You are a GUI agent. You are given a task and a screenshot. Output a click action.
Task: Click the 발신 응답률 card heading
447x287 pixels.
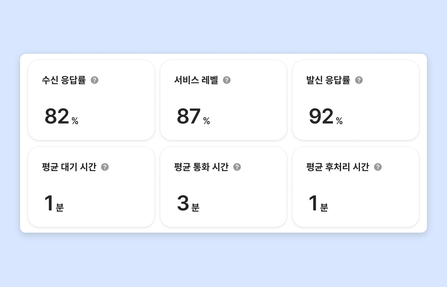click(x=328, y=80)
